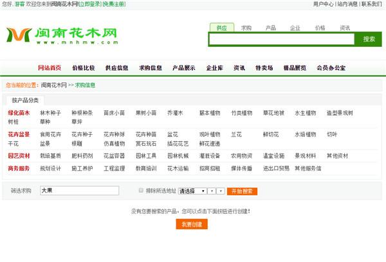Choose the 花卉盆景 category heading

19,134
